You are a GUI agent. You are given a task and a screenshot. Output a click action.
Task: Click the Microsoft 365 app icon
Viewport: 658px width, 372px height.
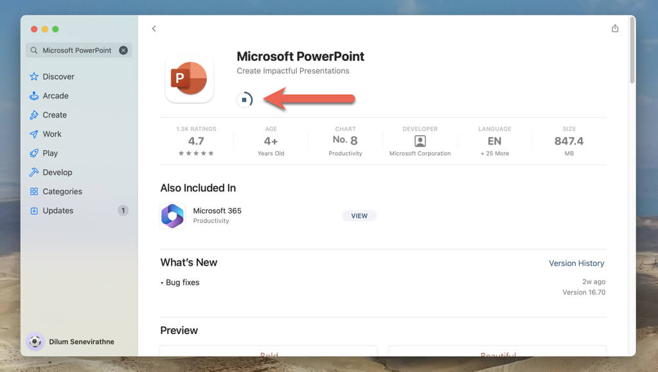172,216
